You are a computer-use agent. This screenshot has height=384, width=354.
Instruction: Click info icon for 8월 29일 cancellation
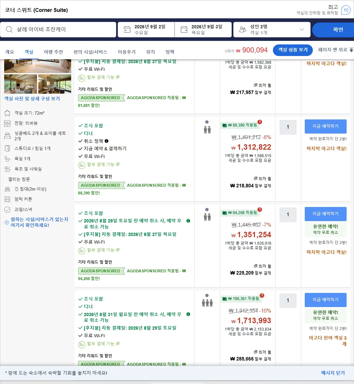point(188,221)
